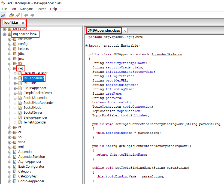Click the class icon beside SocketAppender
This screenshot has width=224, height=184.
(20, 98)
